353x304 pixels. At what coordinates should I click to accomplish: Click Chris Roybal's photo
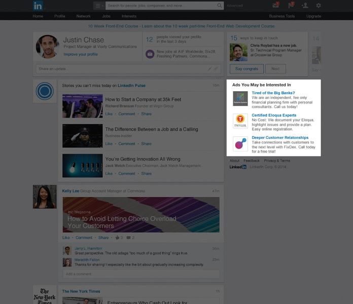pos(238,52)
